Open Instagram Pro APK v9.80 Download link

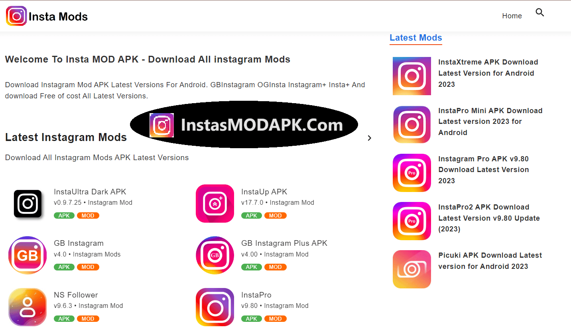coord(483,170)
